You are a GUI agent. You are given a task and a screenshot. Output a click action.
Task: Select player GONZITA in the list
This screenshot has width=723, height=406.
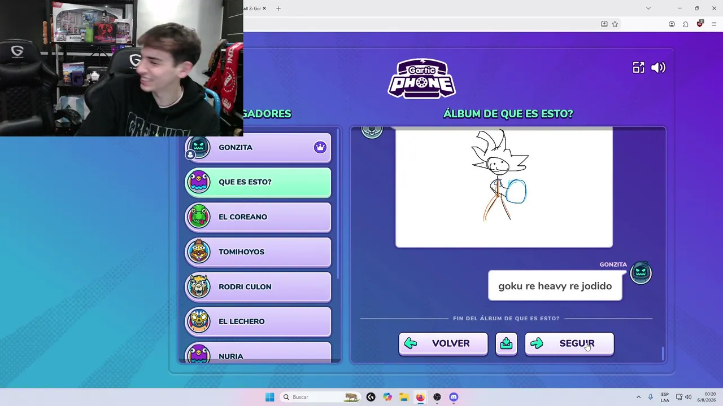(258, 148)
